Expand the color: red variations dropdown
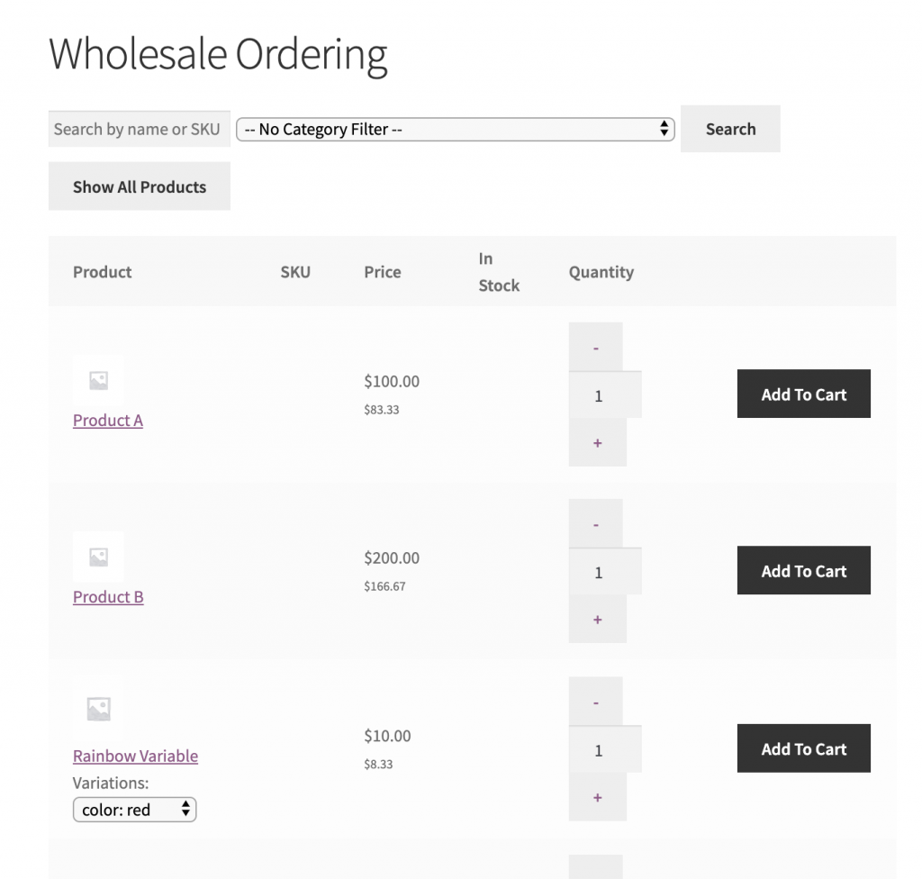The image size is (922, 879). 134,810
